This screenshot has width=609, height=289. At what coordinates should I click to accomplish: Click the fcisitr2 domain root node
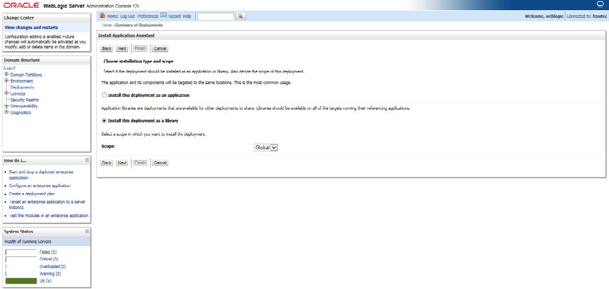pos(9,69)
